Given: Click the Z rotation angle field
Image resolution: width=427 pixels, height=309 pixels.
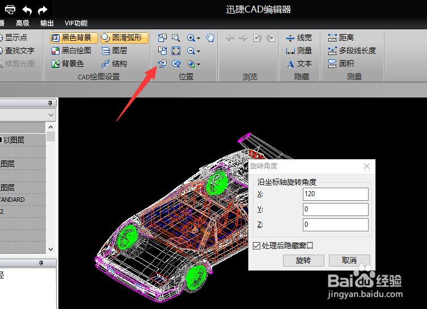Looking at the screenshot, I should point(336,225).
